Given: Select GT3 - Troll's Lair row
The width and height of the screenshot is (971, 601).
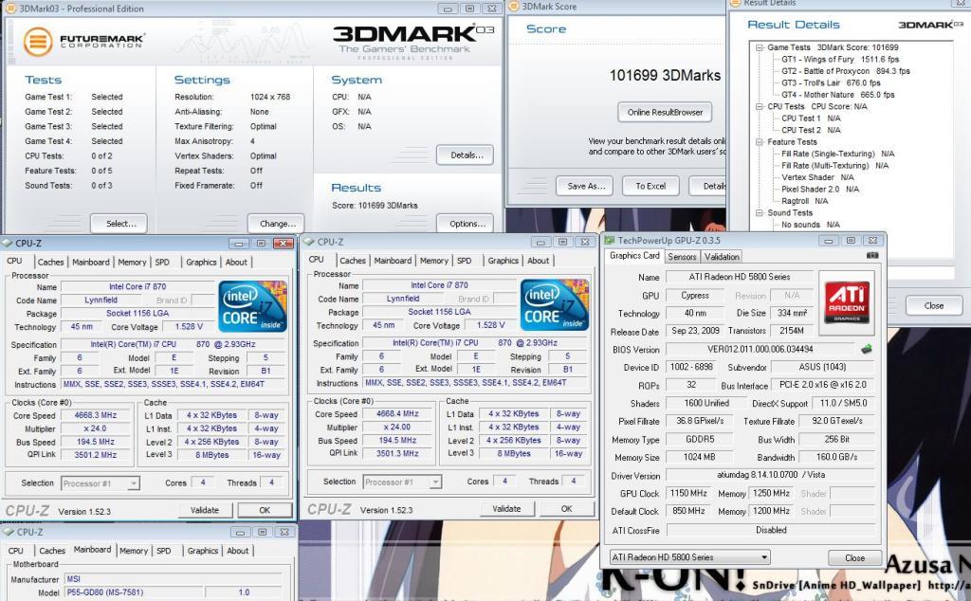Looking at the screenshot, I should coord(831,82).
